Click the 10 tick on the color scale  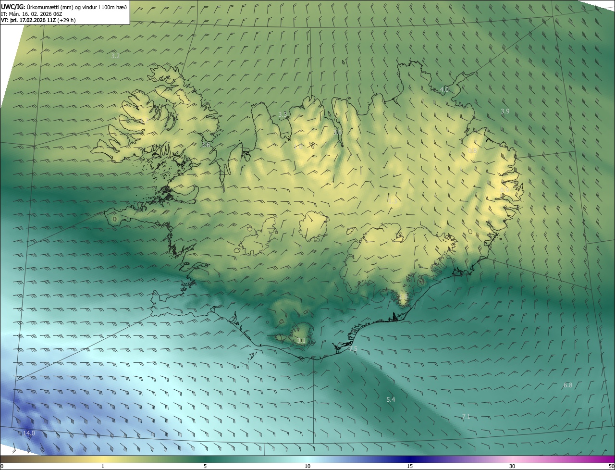(307, 466)
